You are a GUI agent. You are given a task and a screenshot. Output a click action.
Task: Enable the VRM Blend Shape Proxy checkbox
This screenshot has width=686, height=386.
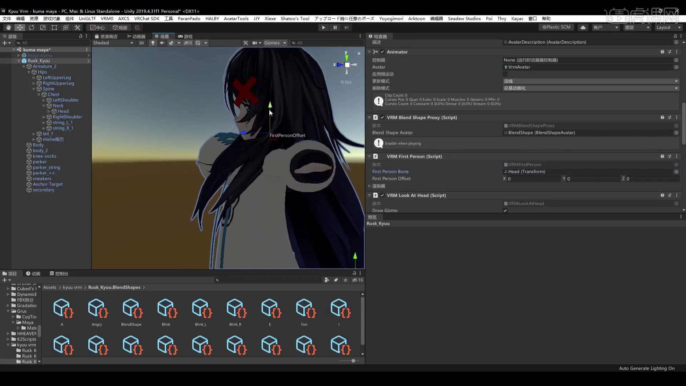click(x=382, y=117)
